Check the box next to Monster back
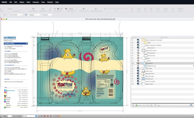The image size is (194, 118). [135, 76]
